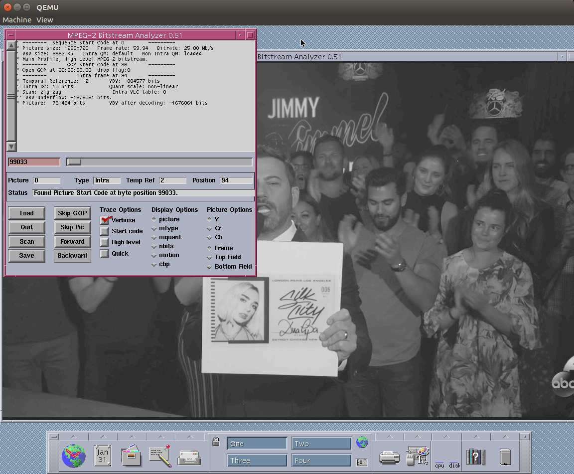Open the Text Note pencil icon
This screenshot has width=574, height=474.
coord(160,456)
